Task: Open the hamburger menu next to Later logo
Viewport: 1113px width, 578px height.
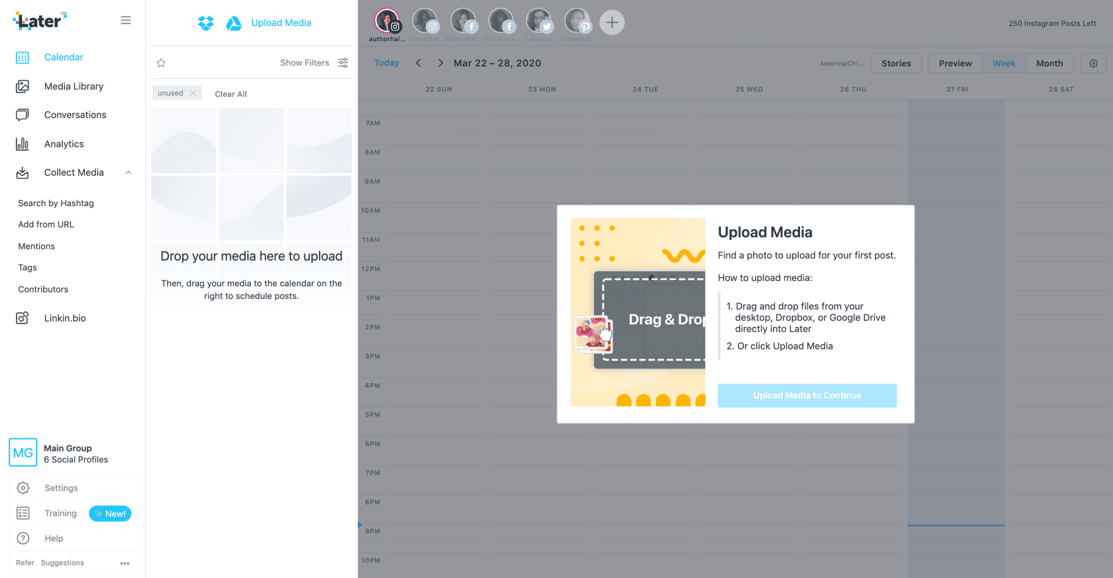Action: (126, 21)
